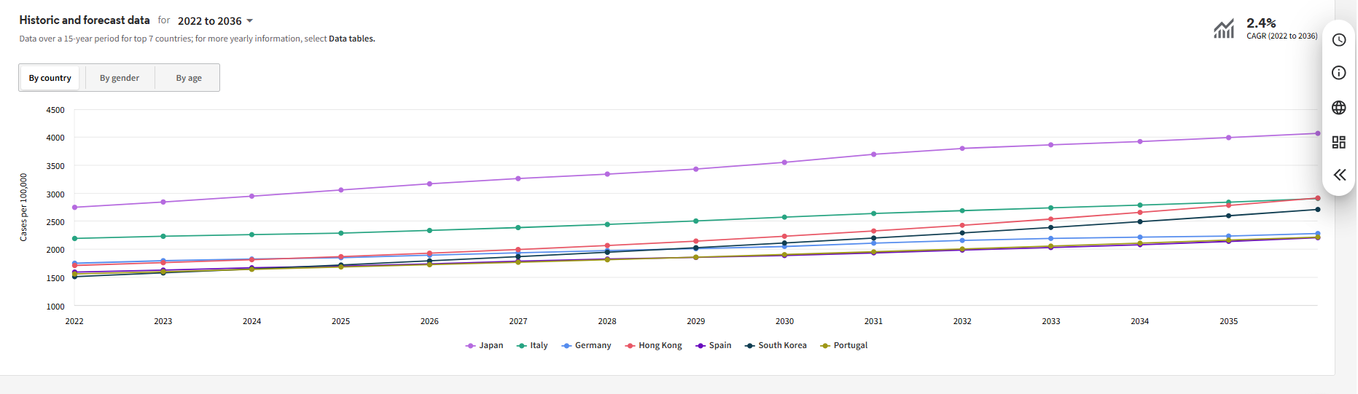The width and height of the screenshot is (1358, 394).
Task: Switch to the By age tab
Action: (x=189, y=78)
